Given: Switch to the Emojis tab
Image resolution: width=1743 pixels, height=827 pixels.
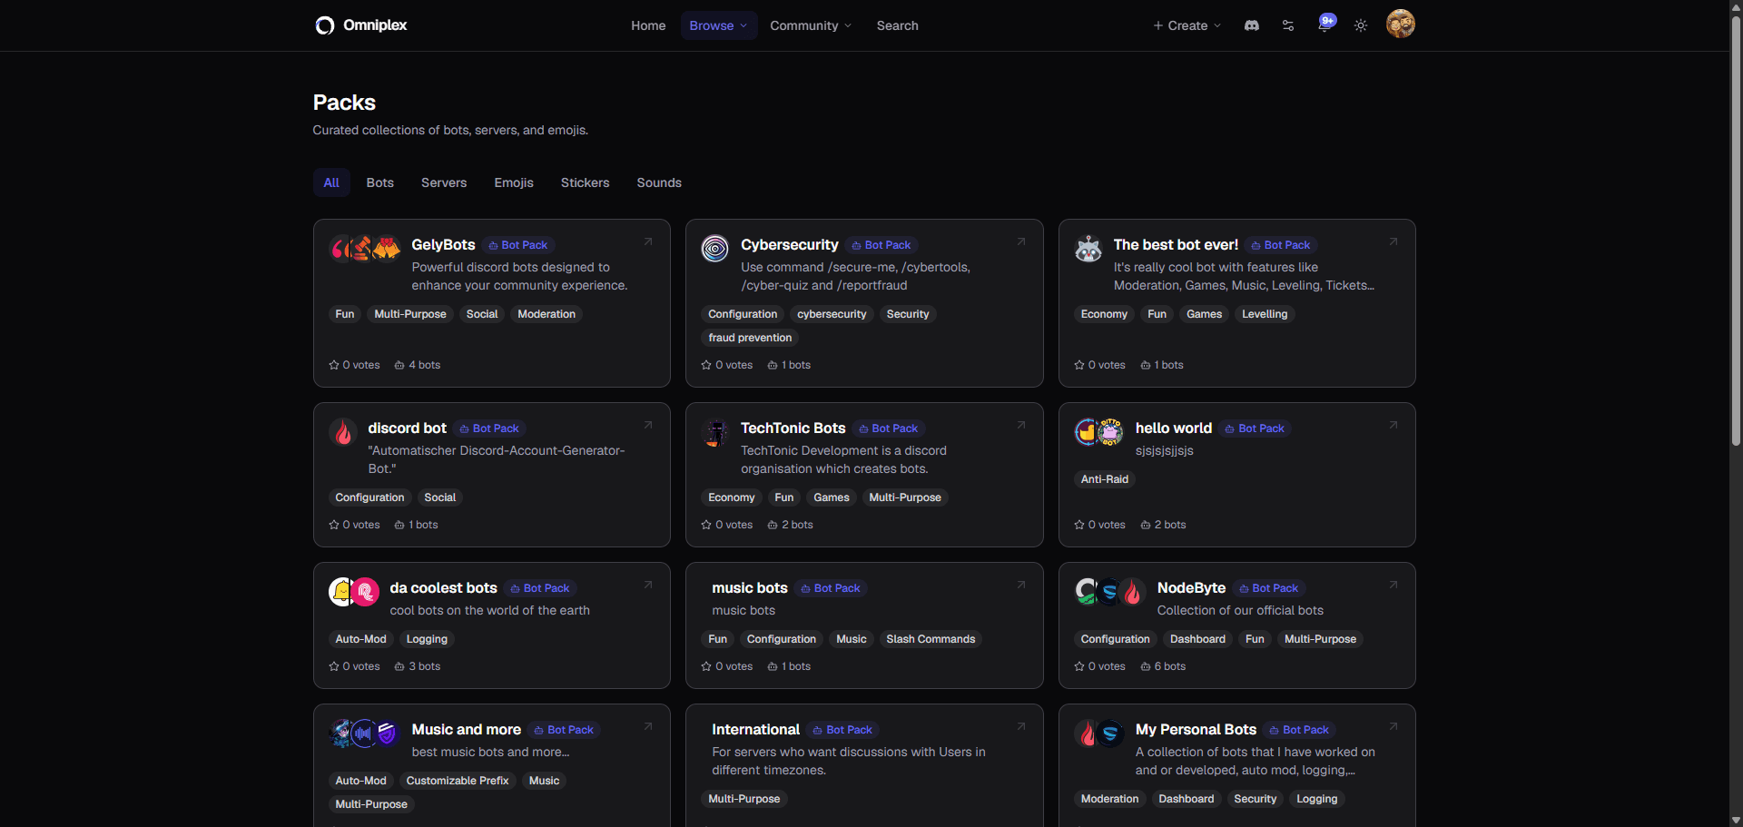Looking at the screenshot, I should point(514,182).
